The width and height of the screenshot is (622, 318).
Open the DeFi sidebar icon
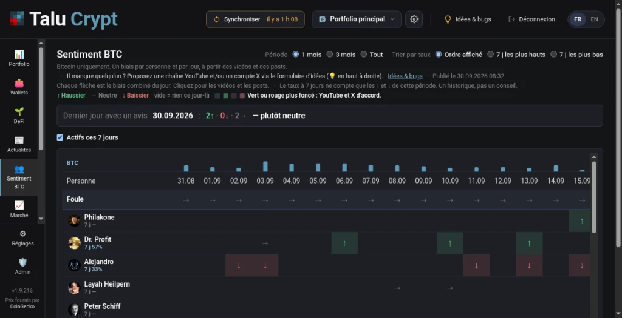point(19,111)
